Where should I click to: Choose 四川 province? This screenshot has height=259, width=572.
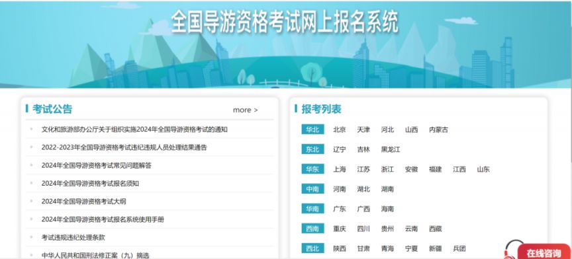[363, 229]
